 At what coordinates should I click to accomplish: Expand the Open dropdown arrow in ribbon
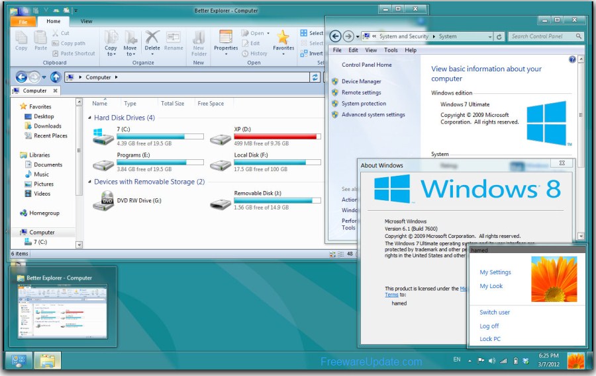pyautogui.click(x=268, y=33)
